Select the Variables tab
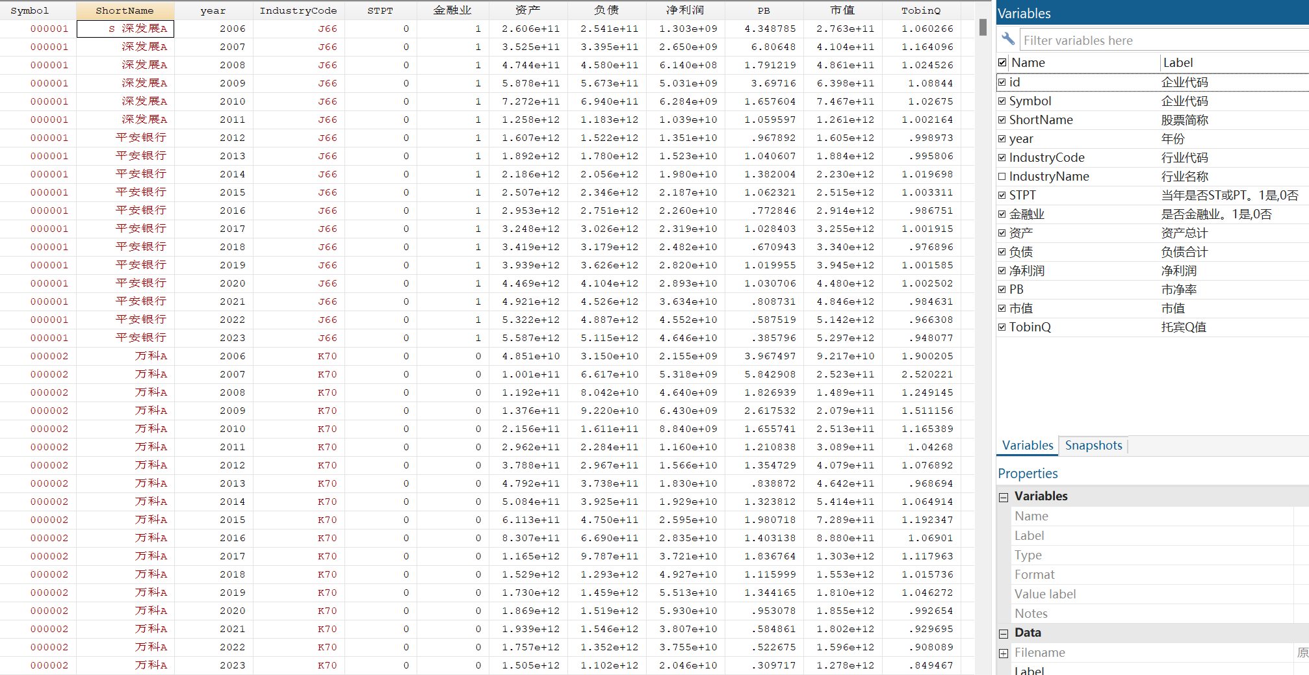1309x675 pixels. [1028, 446]
